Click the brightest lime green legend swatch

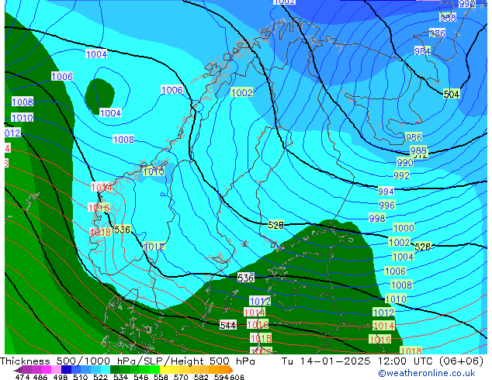[155, 370]
